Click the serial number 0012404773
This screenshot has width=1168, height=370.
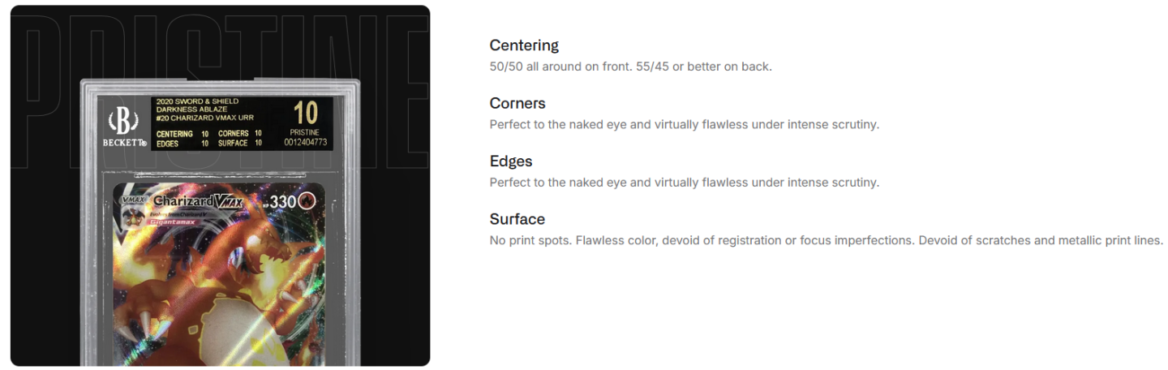coord(305,142)
